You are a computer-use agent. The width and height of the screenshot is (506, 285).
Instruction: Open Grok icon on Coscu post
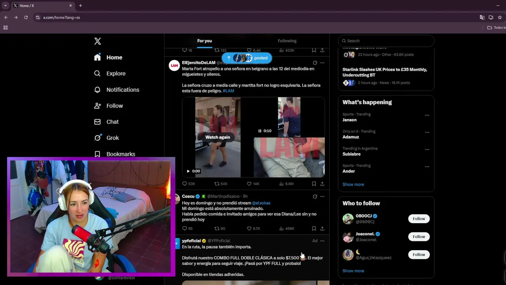click(x=315, y=196)
